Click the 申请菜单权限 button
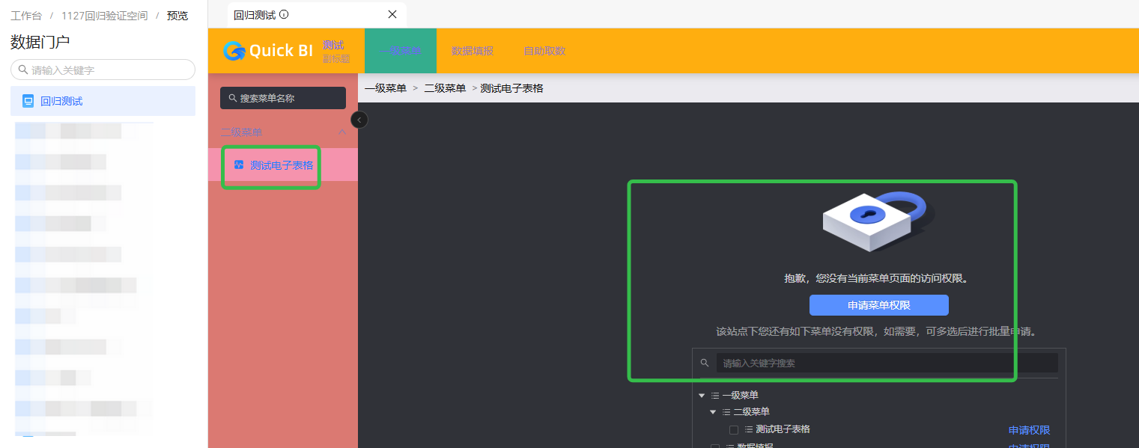The image size is (1139, 448). coord(878,305)
